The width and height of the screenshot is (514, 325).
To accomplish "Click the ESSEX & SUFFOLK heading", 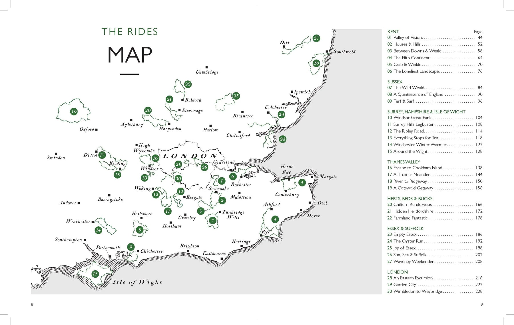I will click(x=405, y=229).
